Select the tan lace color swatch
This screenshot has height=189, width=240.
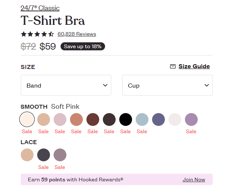(27, 155)
